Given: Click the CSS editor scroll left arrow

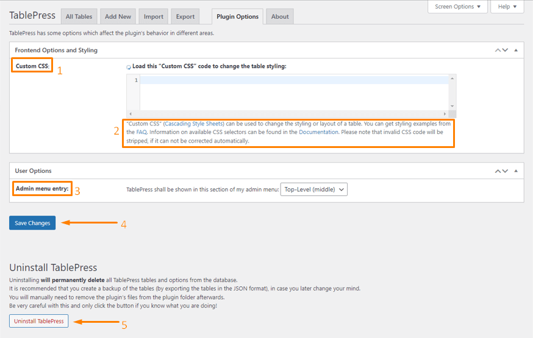Looking at the screenshot, I should [131, 114].
